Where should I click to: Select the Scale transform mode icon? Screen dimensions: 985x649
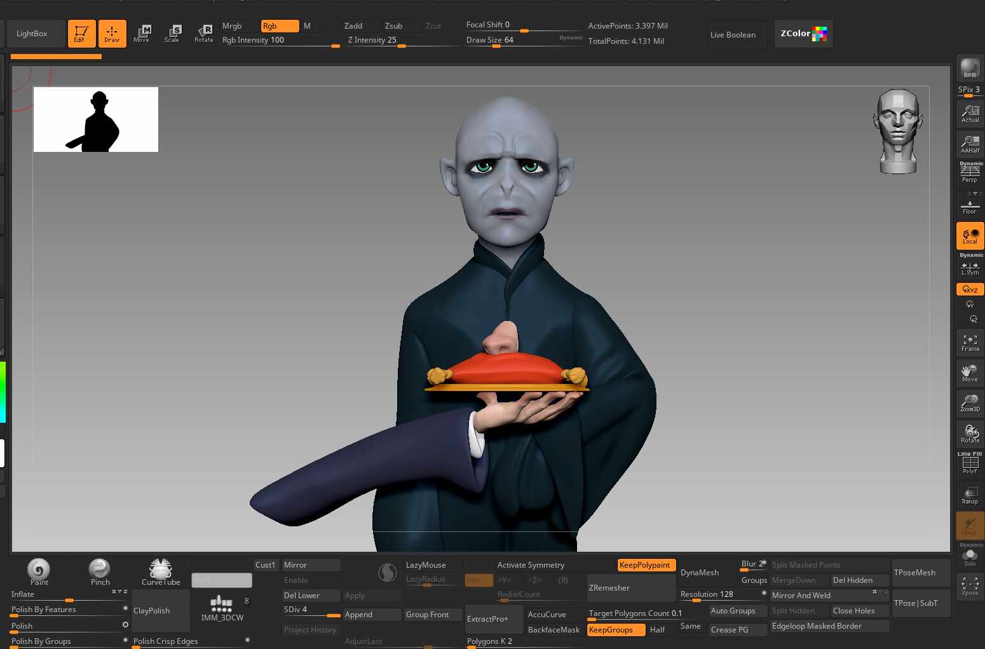(172, 34)
